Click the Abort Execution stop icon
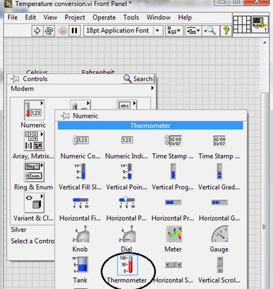This screenshot has height=289, width=273. [63, 30]
